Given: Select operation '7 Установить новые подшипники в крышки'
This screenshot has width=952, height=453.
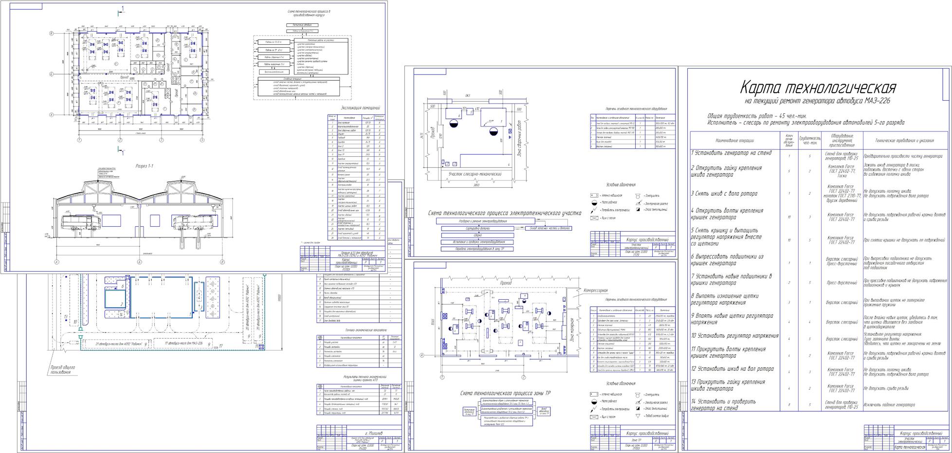Looking at the screenshot, I should [x=731, y=279].
